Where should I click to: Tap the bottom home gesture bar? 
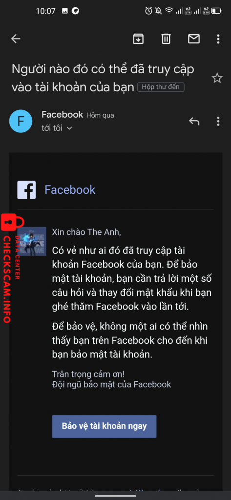point(115,496)
